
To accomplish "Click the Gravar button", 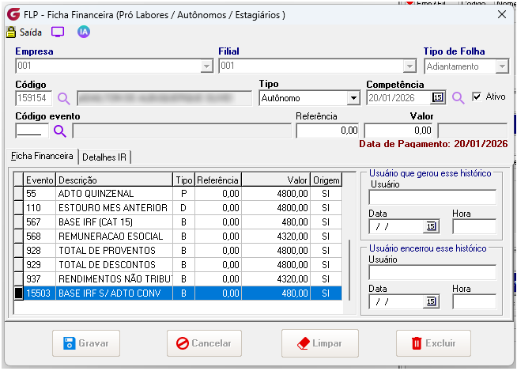I will 86,343.
